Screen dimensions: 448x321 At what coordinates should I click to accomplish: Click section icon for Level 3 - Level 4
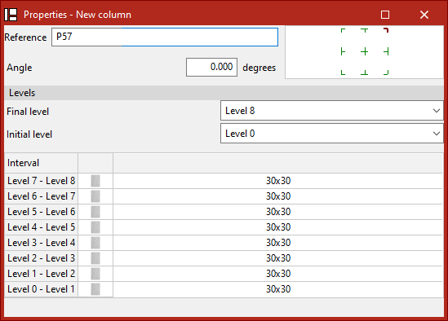click(x=95, y=243)
